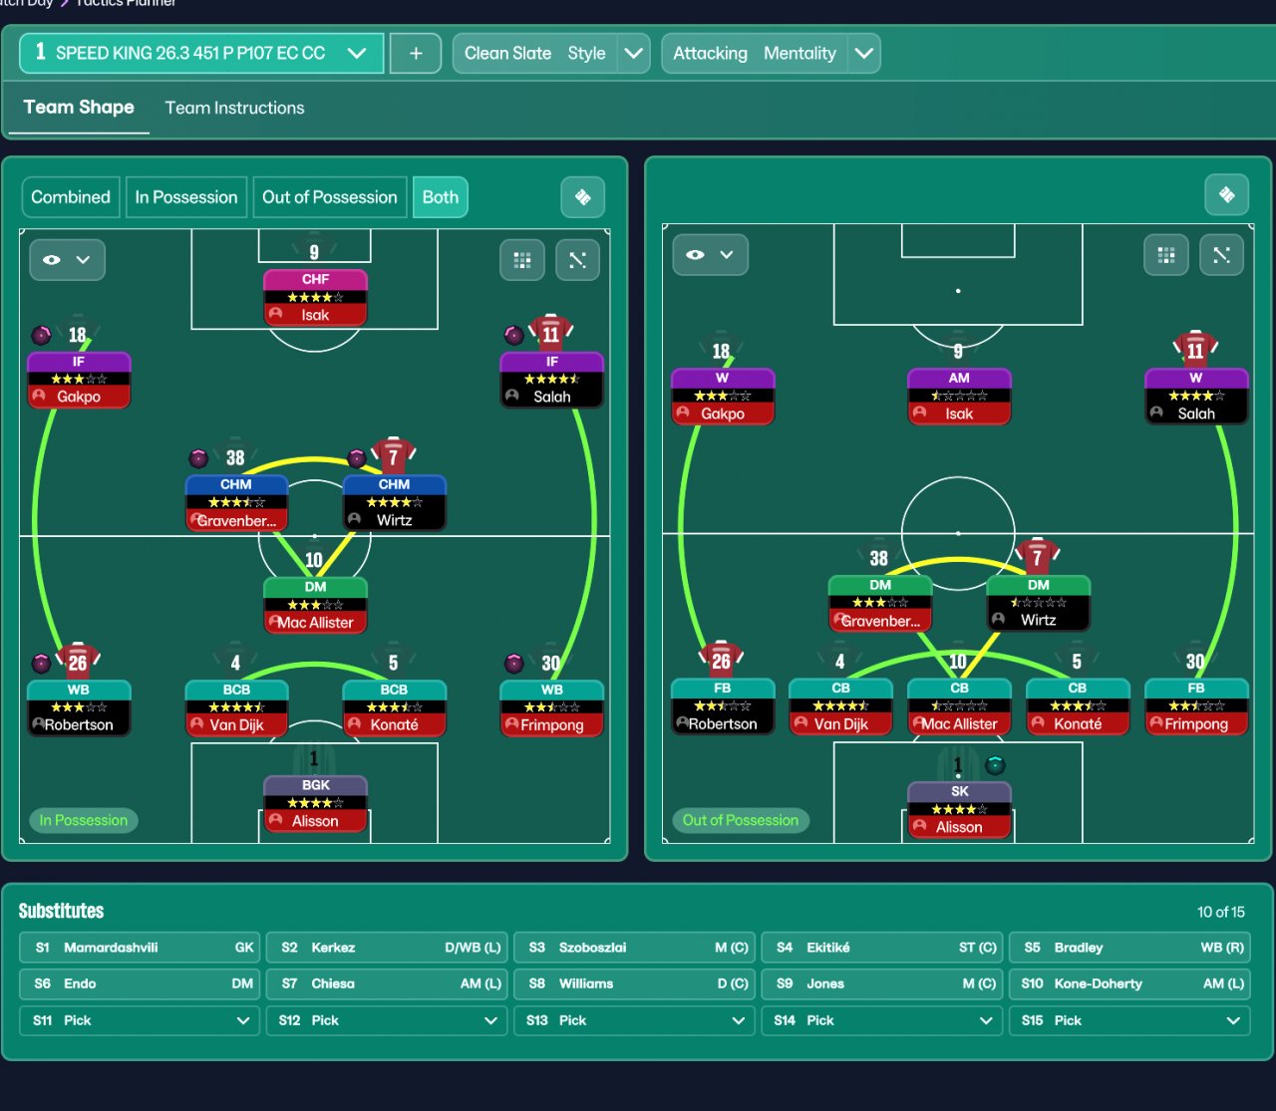The width and height of the screenshot is (1276, 1111).
Task: Click Salah's red number 11 shirt on Out of Possession pitch
Action: pyautogui.click(x=1195, y=350)
